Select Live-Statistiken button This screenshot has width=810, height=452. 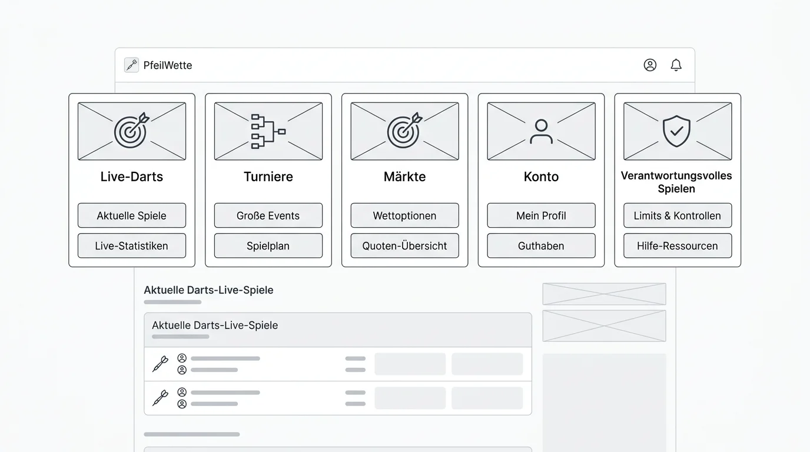[132, 246]
